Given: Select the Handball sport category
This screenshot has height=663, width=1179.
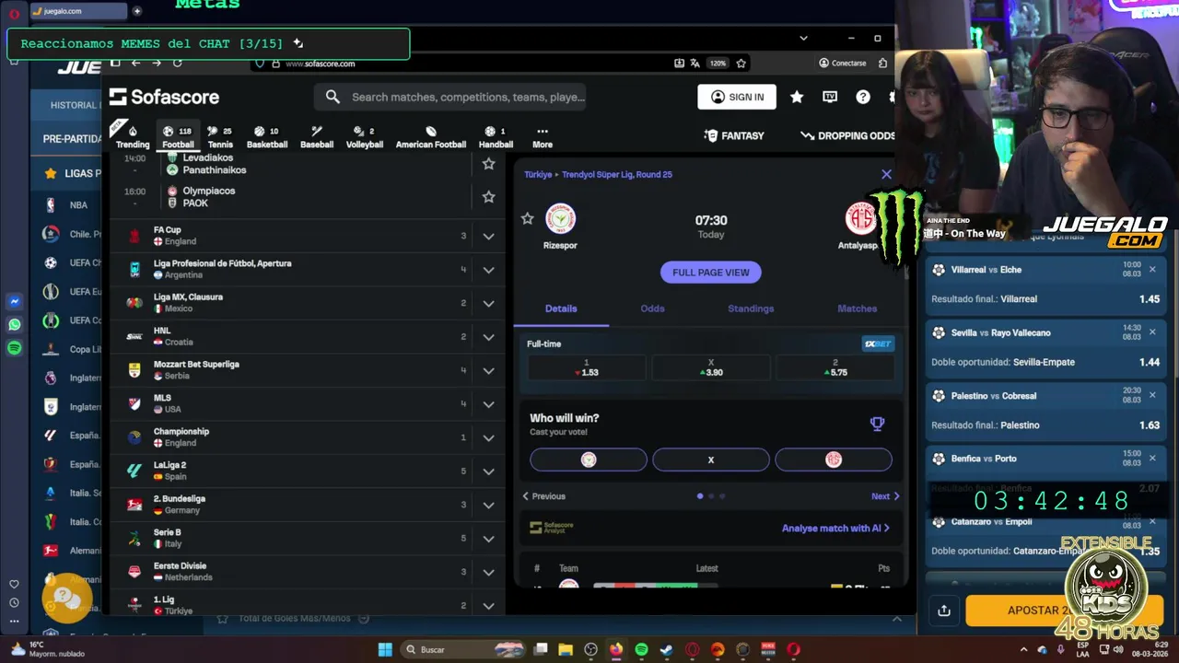Looking at the screenshot, I should pyautogui.click(x=496, y=137).
